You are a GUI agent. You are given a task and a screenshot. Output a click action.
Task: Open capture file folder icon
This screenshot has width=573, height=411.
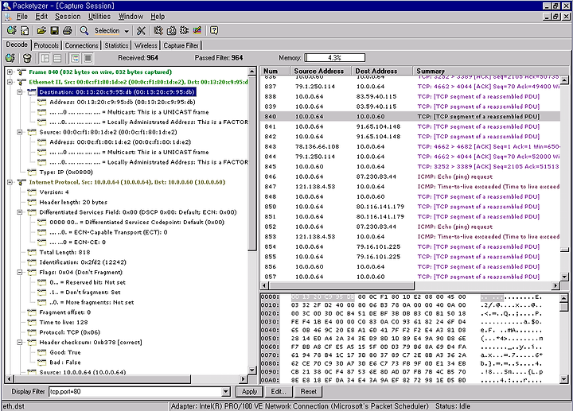pyautogui.click(x=41, y=31)
